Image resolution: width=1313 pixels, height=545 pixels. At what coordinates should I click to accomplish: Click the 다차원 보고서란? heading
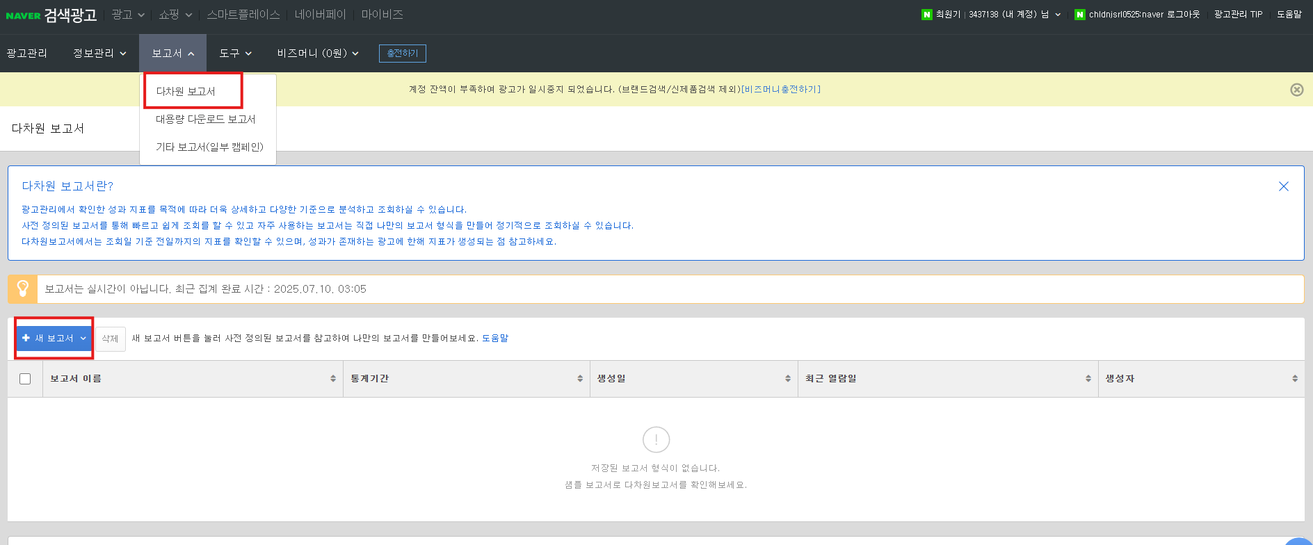[67, 186]
